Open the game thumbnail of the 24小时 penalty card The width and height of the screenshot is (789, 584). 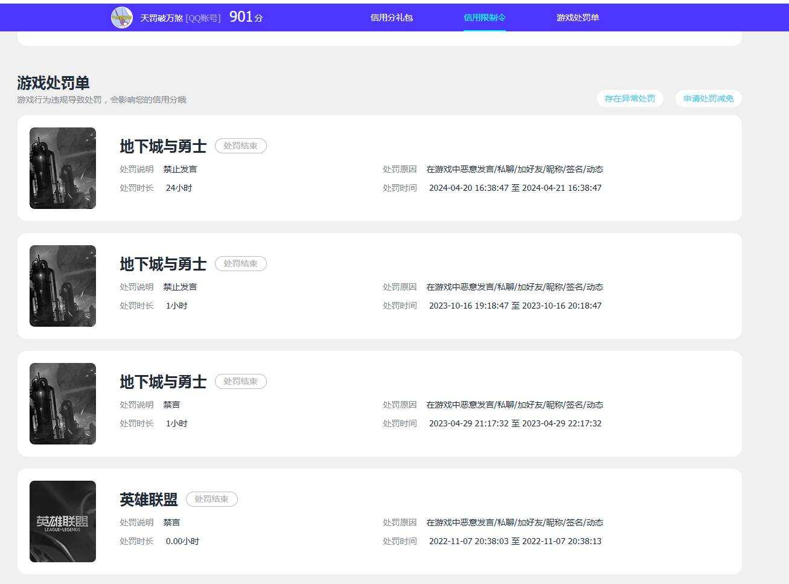(63, 168)
